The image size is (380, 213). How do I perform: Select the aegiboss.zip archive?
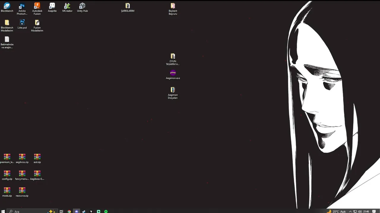tap(22, 159)
